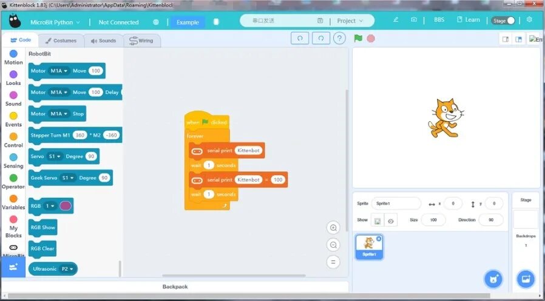Click the horizontal workspace scrollbar
The image size is (545, 301).
[x=234, y=276]
